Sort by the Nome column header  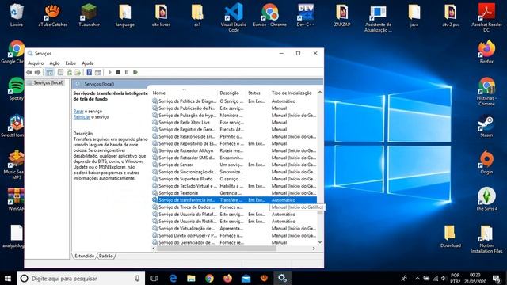coord(184,93)
